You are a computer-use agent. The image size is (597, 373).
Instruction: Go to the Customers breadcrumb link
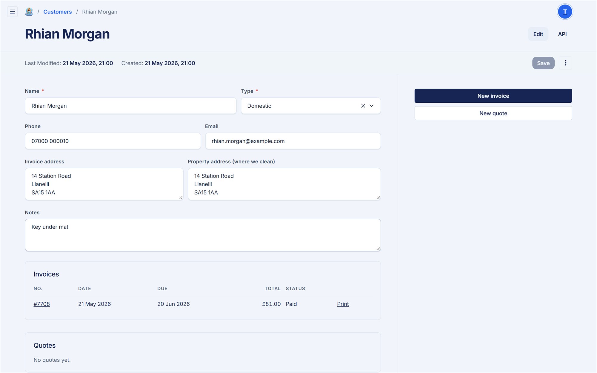point(58,12)
